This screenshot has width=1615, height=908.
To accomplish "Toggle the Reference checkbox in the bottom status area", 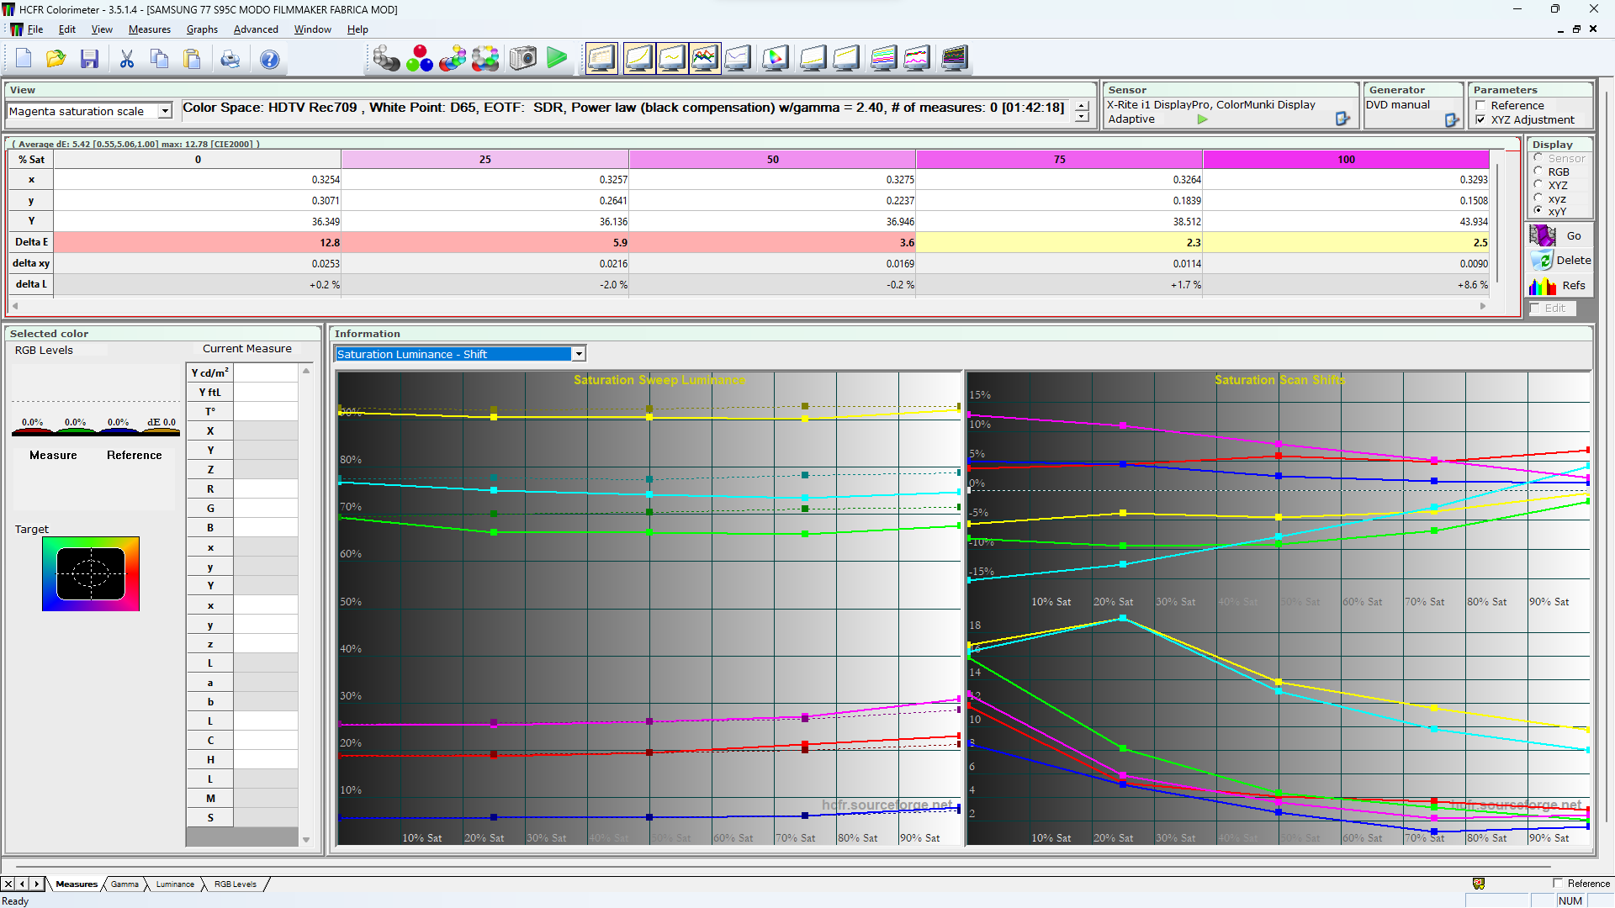I will click(1558, 884).
